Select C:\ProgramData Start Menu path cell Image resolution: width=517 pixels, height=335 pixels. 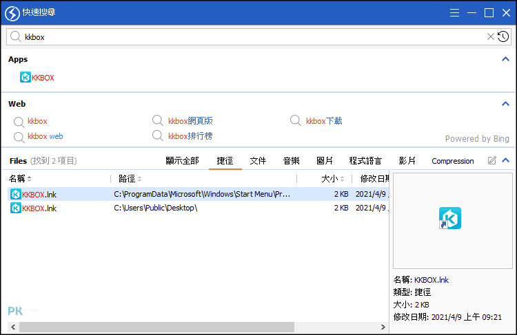(202, 194)
